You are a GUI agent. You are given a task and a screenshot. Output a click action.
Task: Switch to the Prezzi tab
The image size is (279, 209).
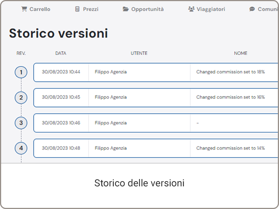pos(87,9)
